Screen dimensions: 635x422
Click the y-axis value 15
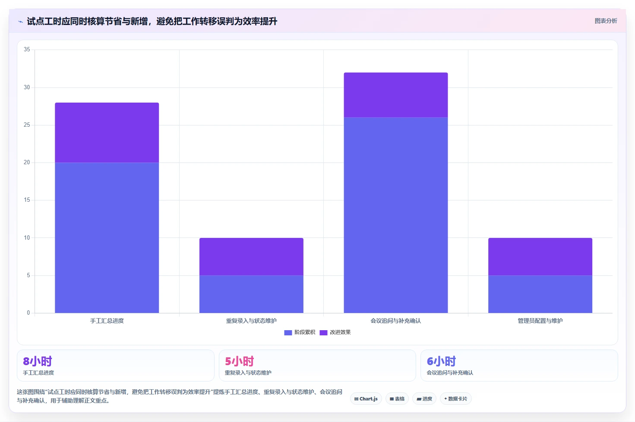click(x=27, y=200)
